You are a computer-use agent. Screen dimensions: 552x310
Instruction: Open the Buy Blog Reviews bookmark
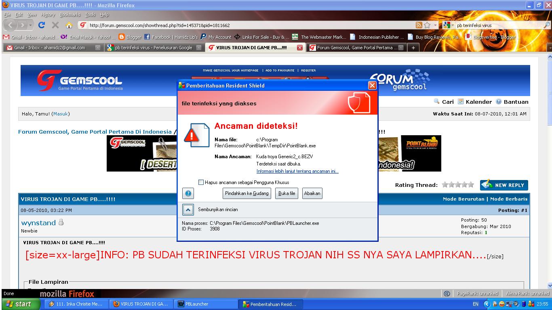[x=435, y=37]
